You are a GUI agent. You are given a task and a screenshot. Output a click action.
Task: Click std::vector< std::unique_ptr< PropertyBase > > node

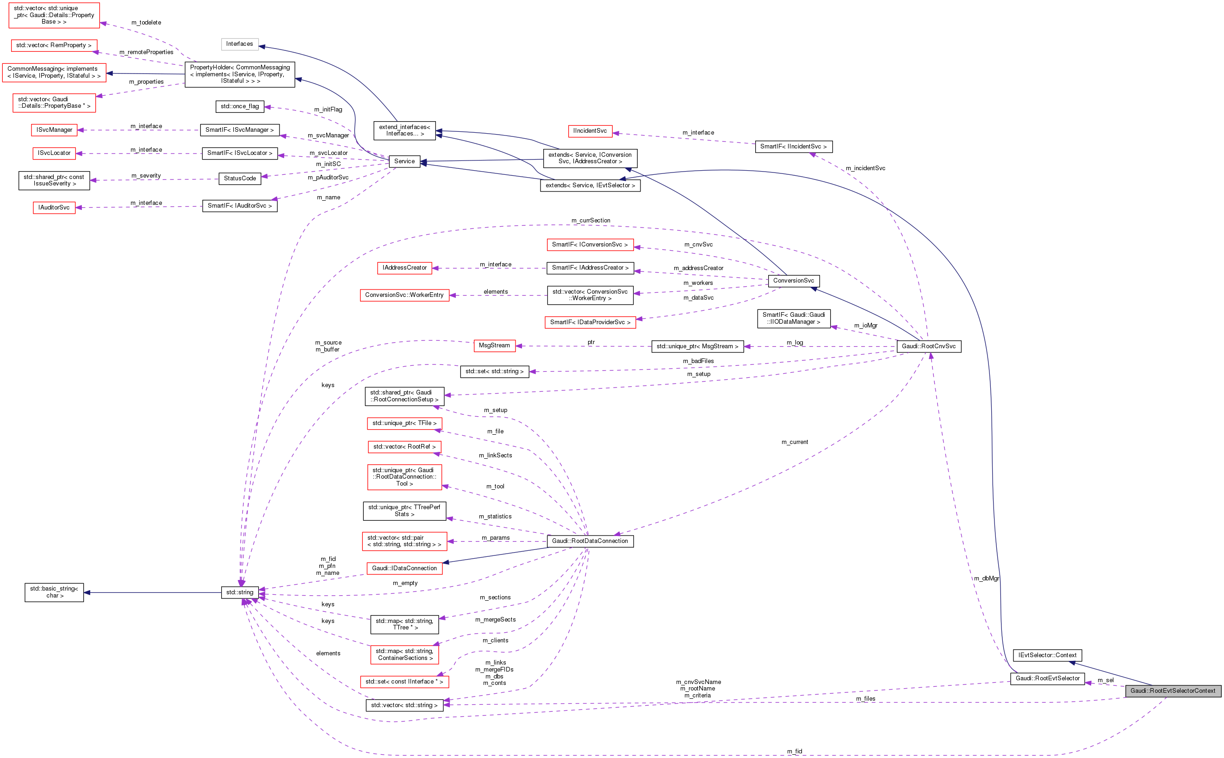(54, 15)
